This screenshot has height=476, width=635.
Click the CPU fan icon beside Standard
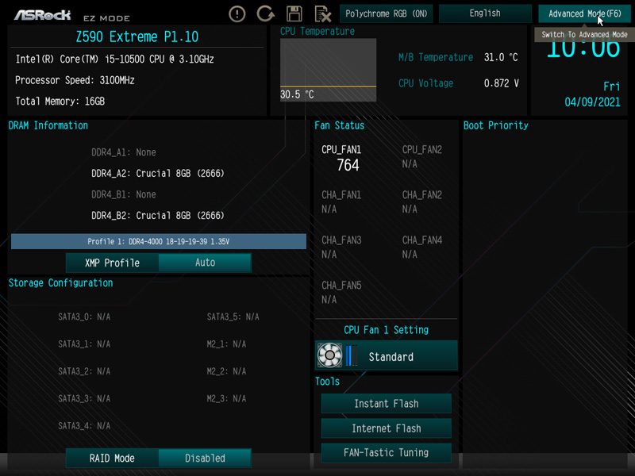329,355
